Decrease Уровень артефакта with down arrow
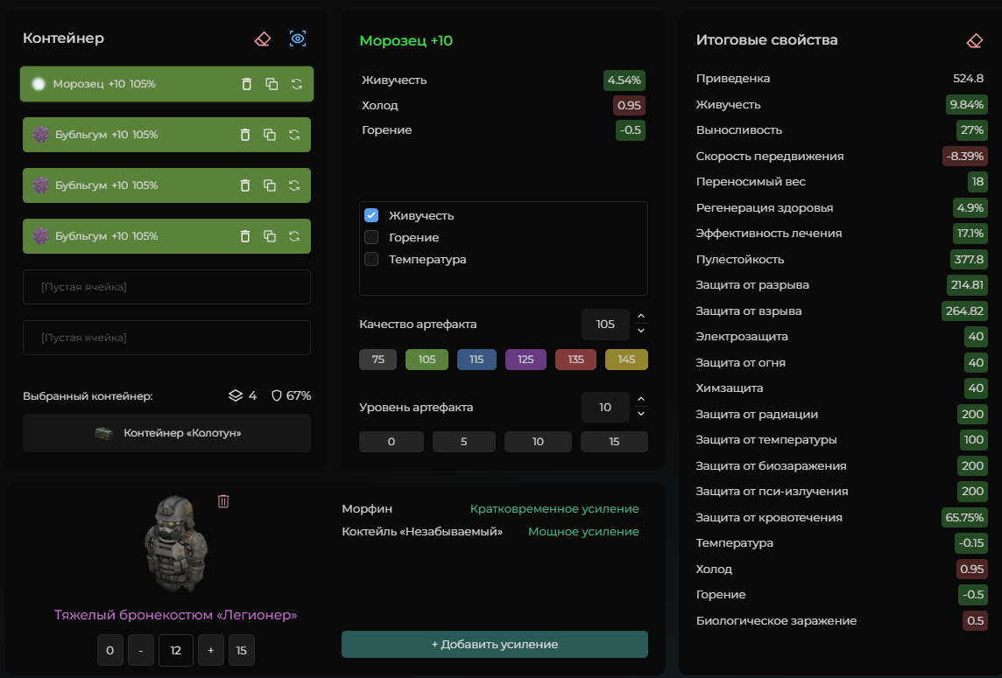1002x678 pixels. (641, 414)
